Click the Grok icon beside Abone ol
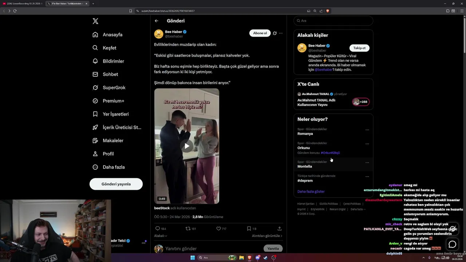This screenshot has height=262, width=466. (275, 33)
